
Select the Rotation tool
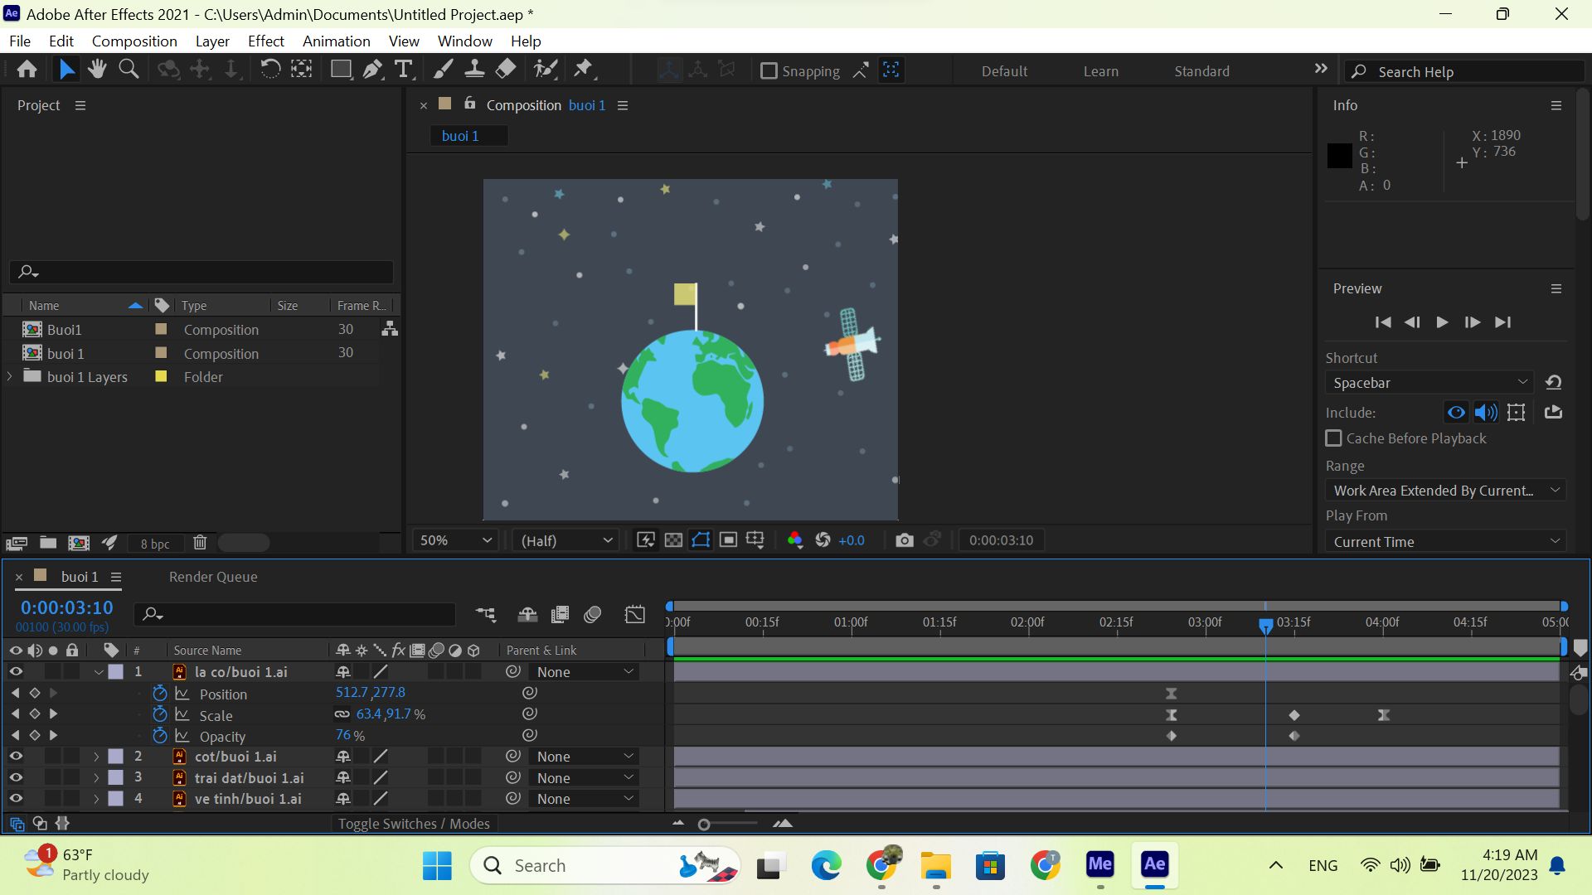[270, 70]
